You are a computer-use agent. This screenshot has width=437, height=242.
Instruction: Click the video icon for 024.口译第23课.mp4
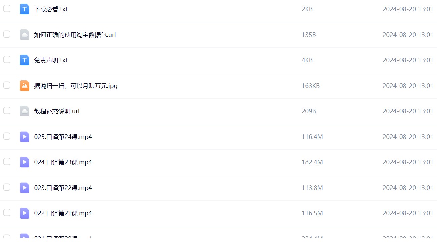click(25, 162)
